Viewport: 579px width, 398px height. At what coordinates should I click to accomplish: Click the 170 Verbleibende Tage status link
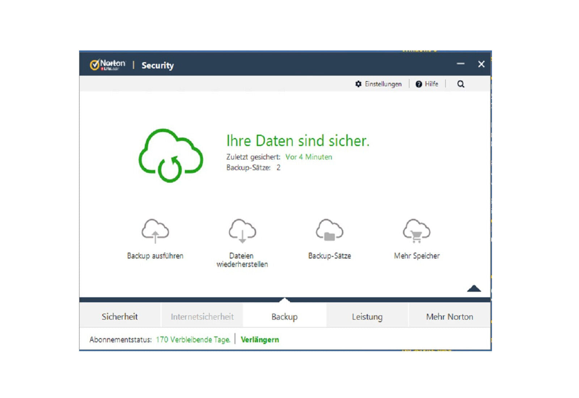(193, 339)
